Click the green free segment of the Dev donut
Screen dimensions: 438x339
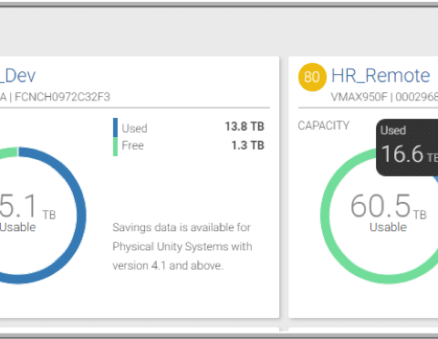(8, 153)
